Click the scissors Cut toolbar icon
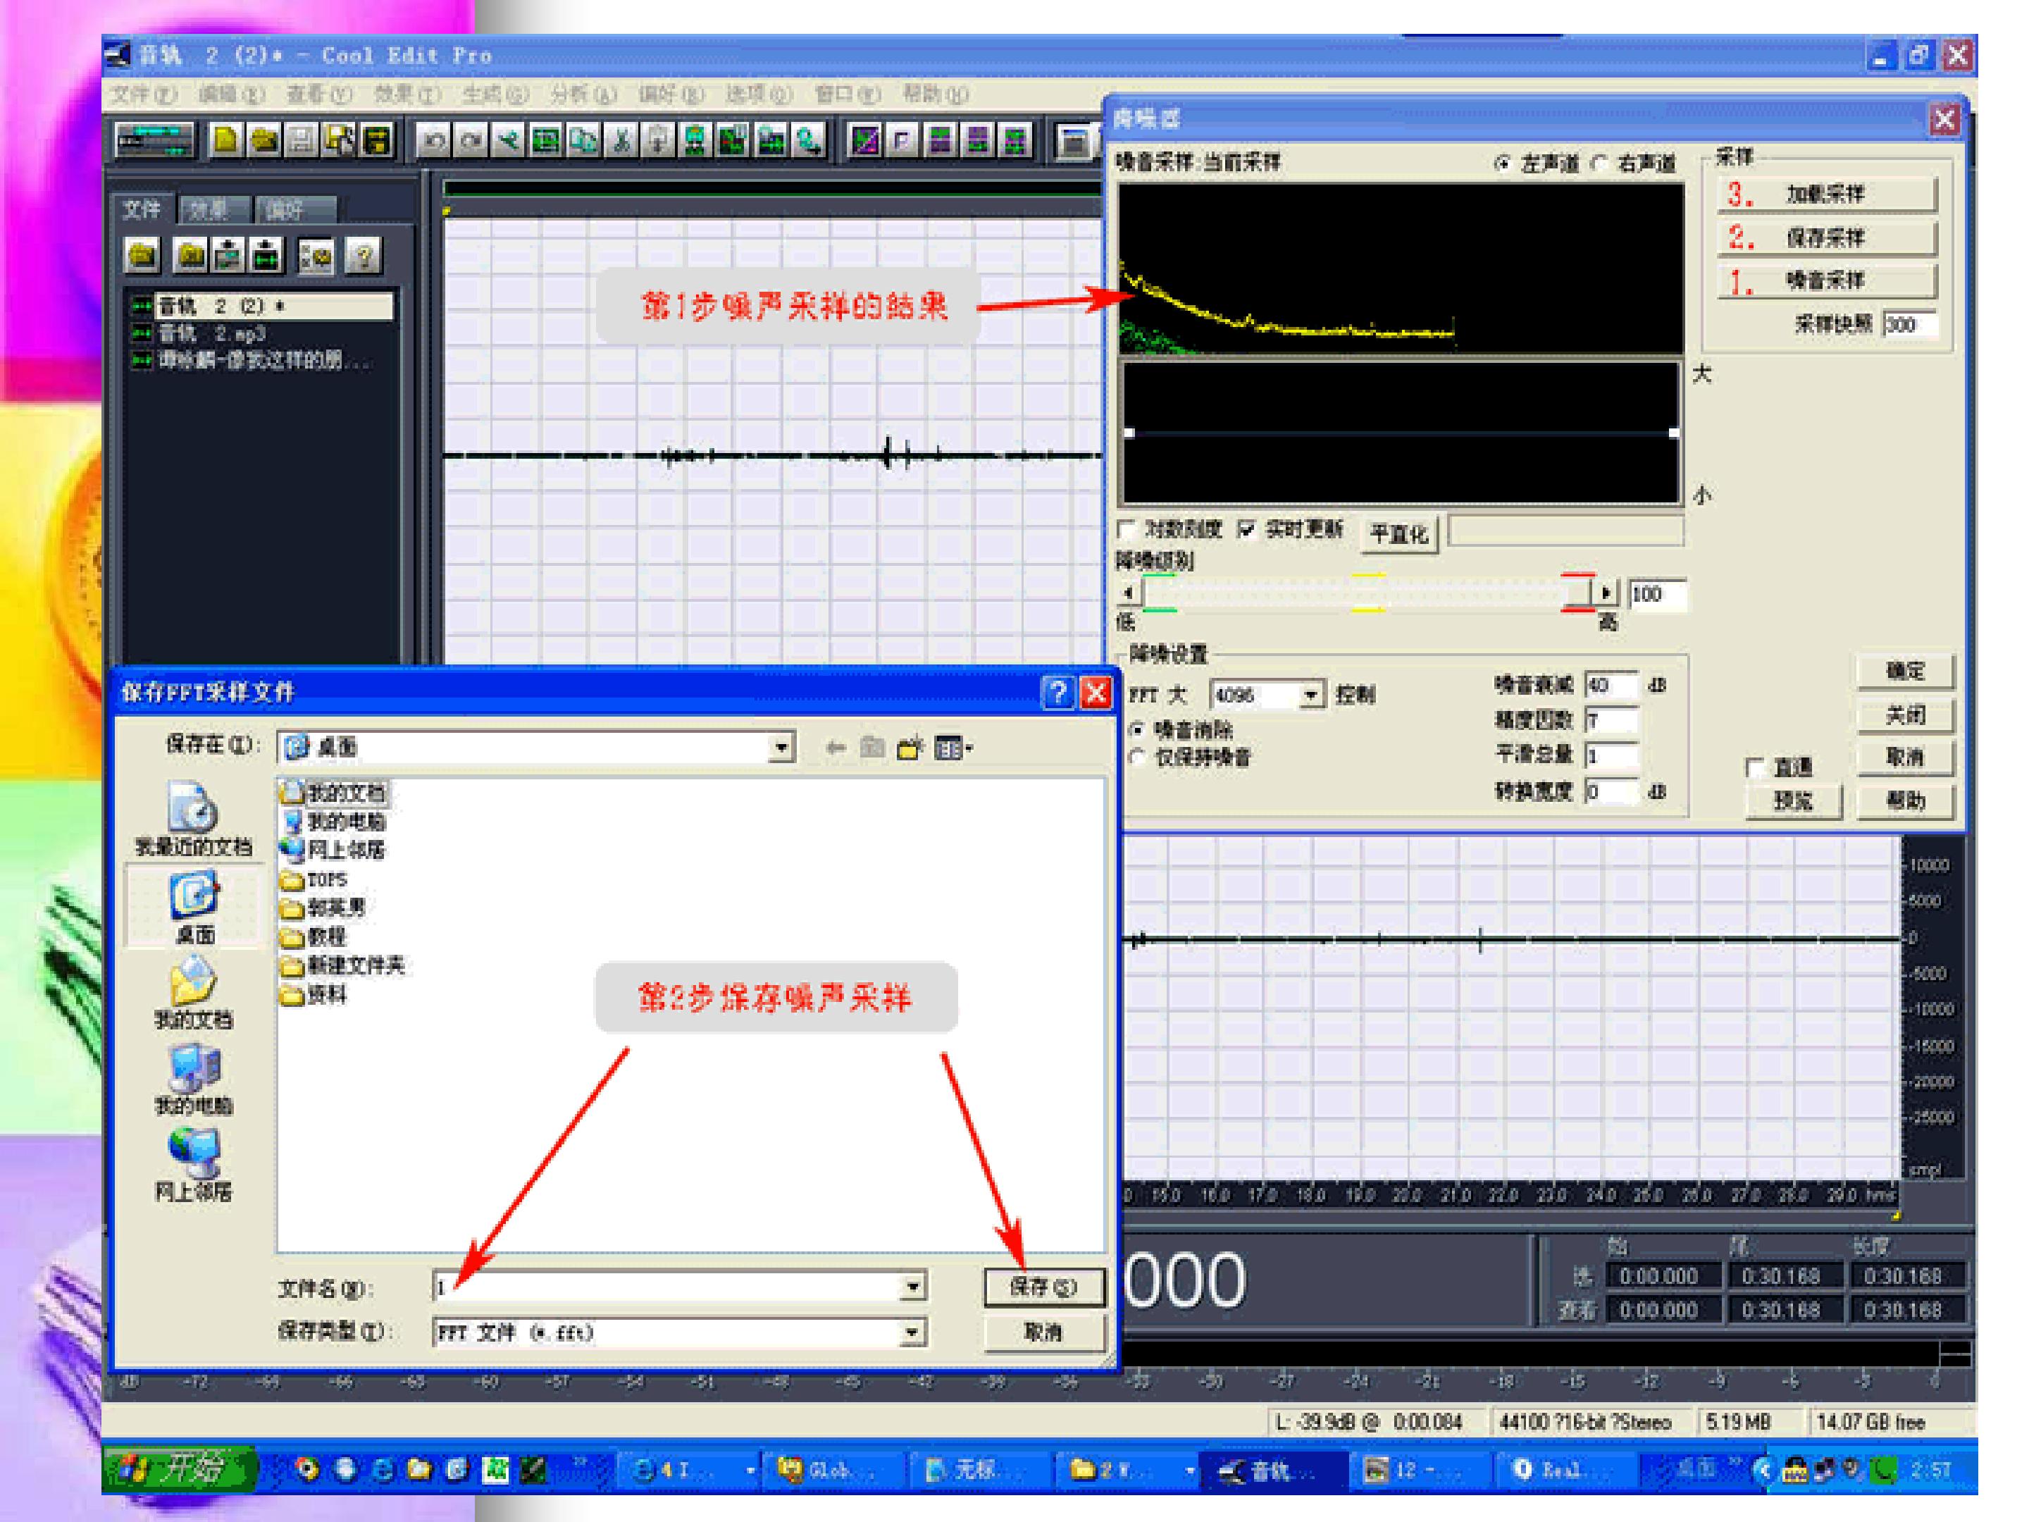The image size is (2029, 1522). [621, 140]
